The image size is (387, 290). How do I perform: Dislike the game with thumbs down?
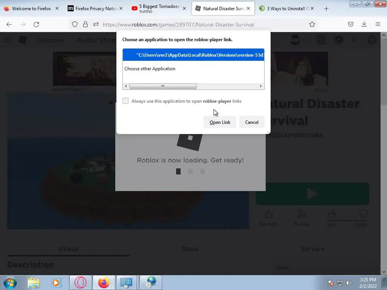point(363,214)
